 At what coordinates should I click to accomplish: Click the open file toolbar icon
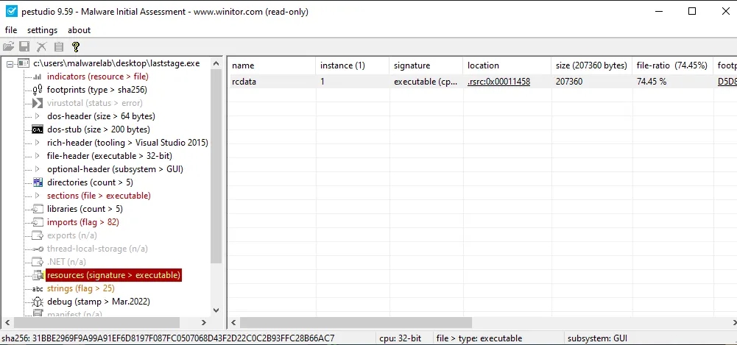(x=9, y=46)
